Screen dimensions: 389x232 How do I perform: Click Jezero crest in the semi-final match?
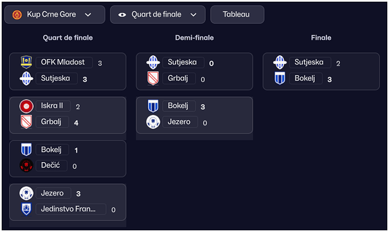coord(153,122)
